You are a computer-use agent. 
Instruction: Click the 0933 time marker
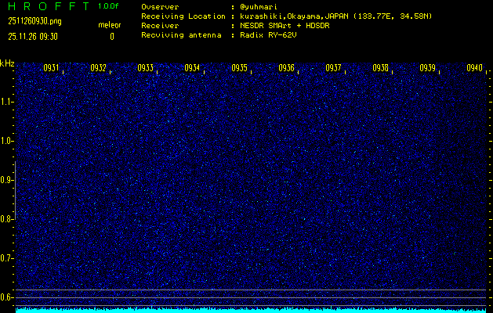(146, 68)
